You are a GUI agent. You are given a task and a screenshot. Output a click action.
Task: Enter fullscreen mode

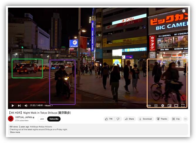point(183,106)
